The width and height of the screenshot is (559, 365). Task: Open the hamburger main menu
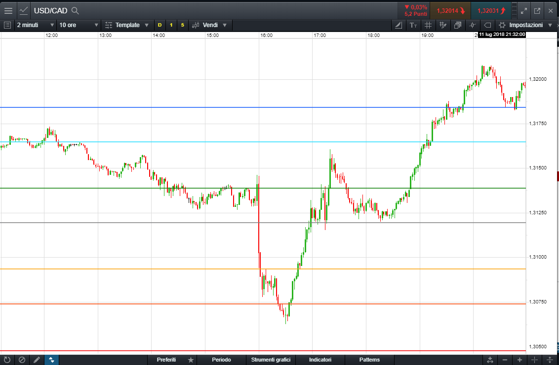[8, 11]
